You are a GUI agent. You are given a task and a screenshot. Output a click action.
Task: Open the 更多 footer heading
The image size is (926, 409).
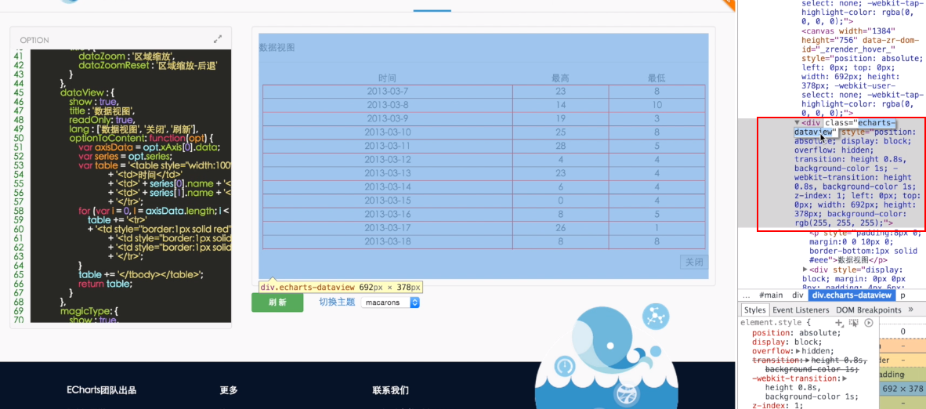pos(229,390)
